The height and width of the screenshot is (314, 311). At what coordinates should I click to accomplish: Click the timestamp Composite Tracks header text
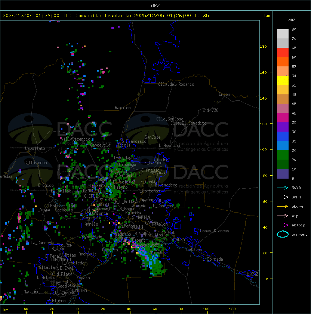click(106, 16)
